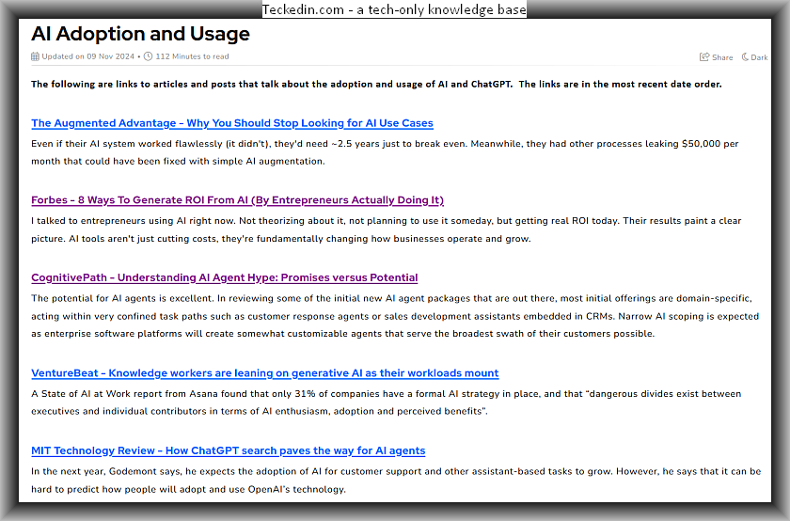Screen dimensions: 790x521
Task: Open CognitivePath AI Agent Hype link
Action: tap(224, 277)
